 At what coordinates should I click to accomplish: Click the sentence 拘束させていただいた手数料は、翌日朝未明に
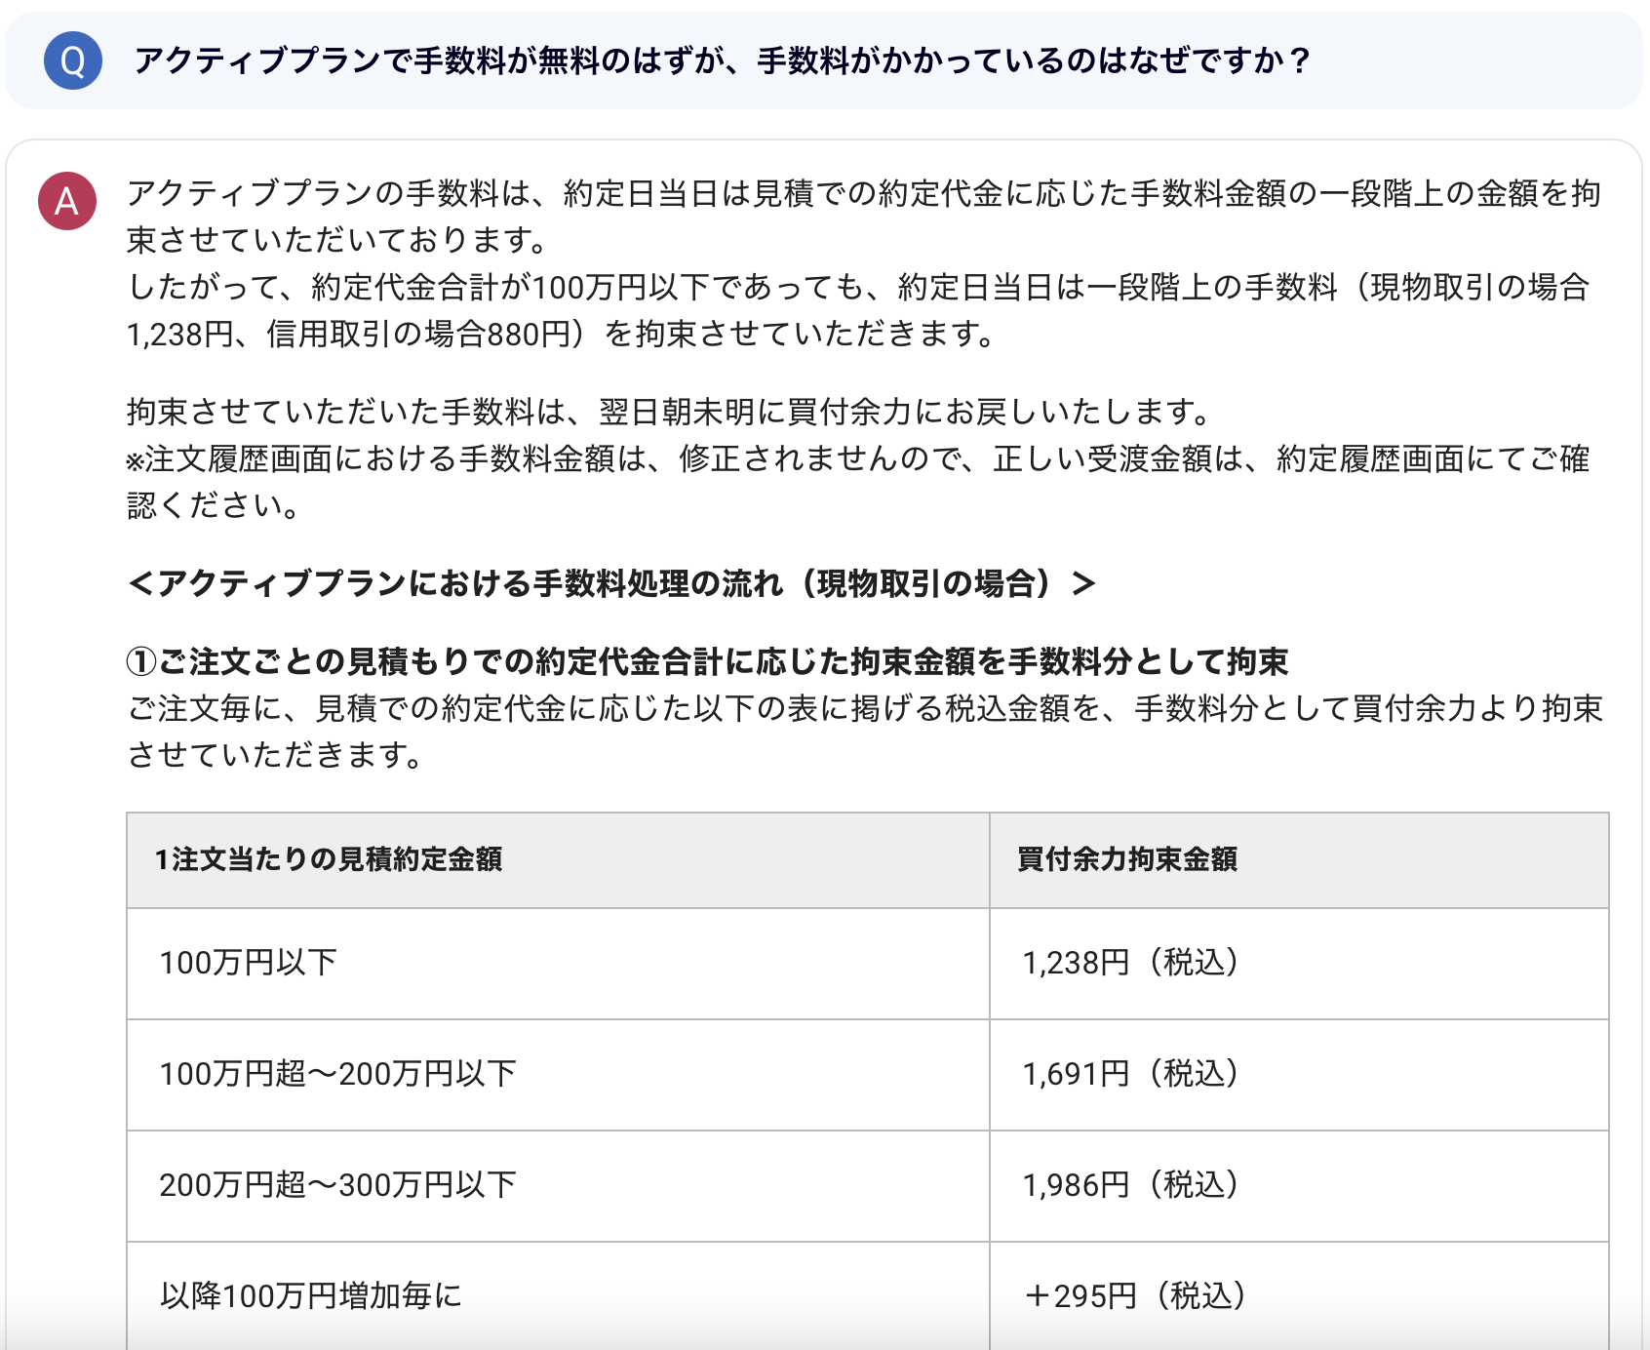[x=670, y=412]
